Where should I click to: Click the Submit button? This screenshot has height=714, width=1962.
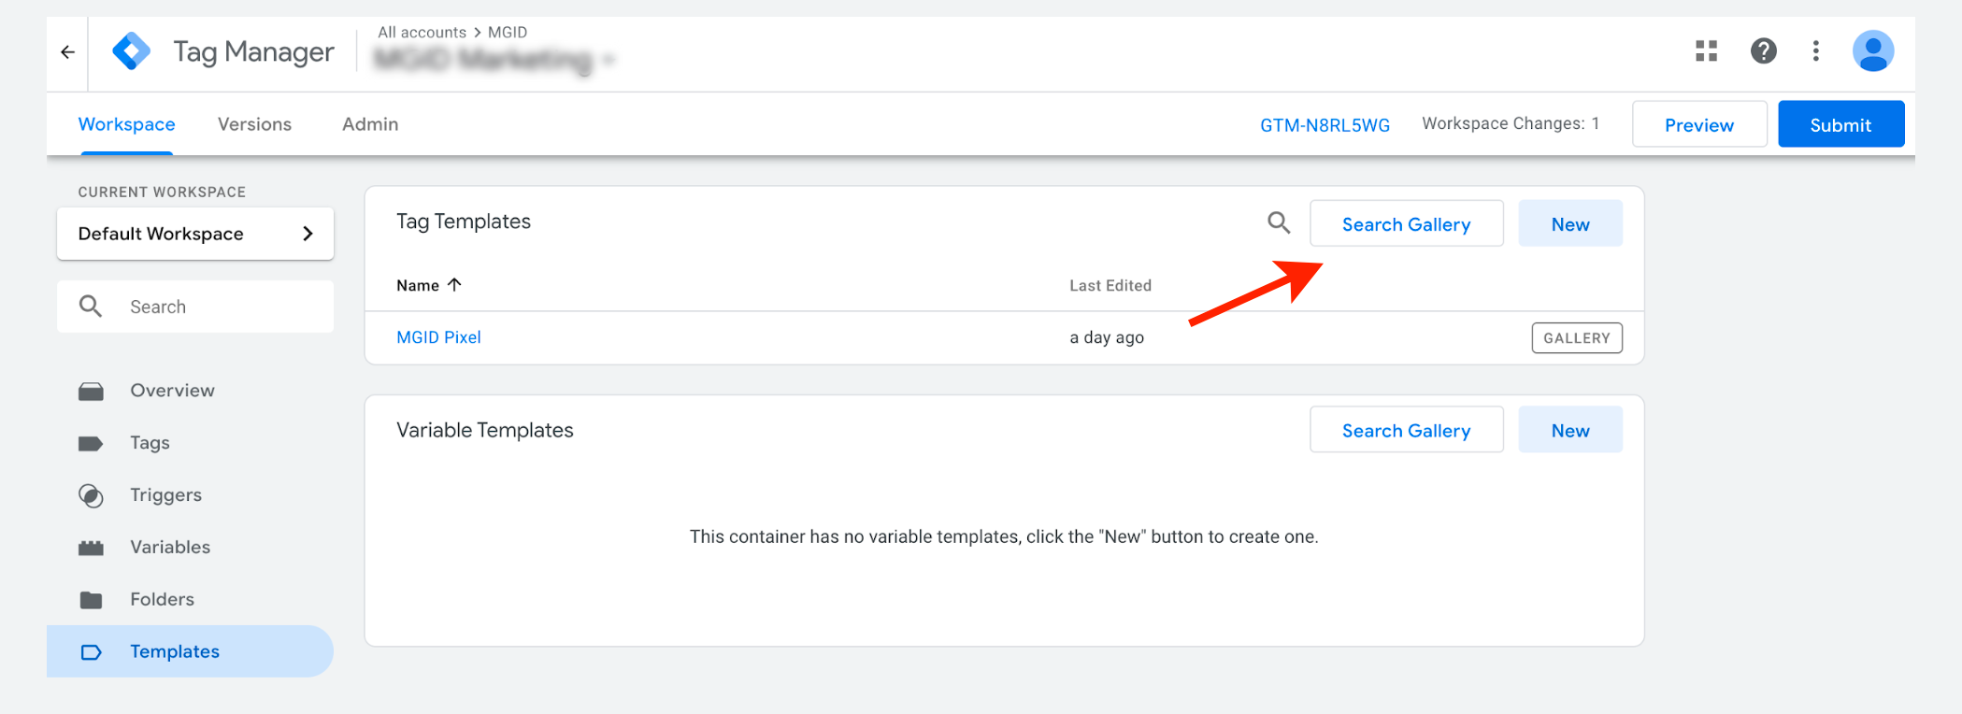(x=1840, y=124)
